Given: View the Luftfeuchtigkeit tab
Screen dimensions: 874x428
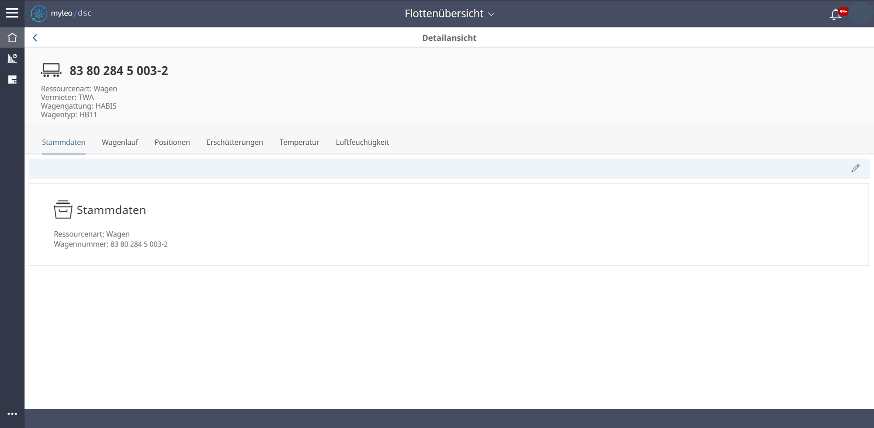Looking at the screenshot, I should (362, 142).
